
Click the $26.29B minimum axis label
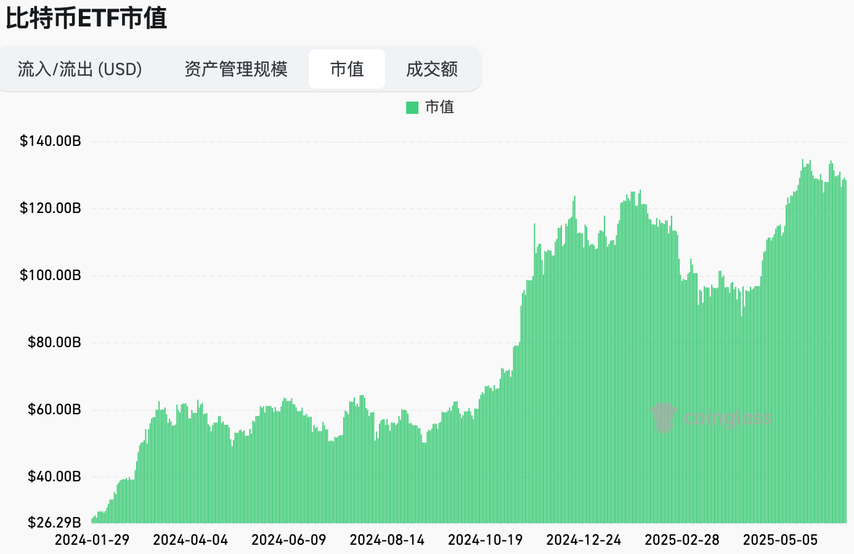point(54,523)
